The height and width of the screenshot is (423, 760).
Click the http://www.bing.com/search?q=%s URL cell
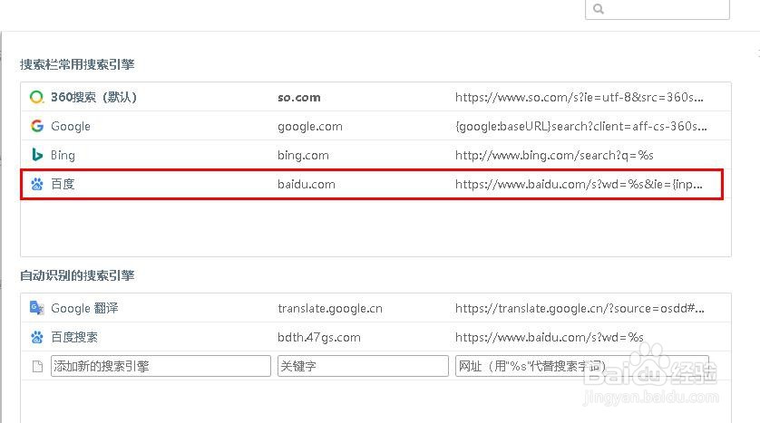(x=554, y=156)
